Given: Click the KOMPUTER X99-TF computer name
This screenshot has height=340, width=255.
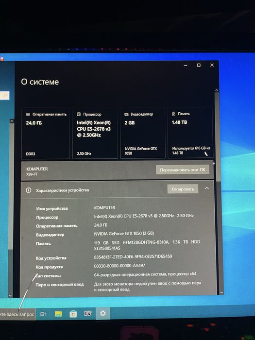Looking at the screenshot, I should (x=37, y=171).
